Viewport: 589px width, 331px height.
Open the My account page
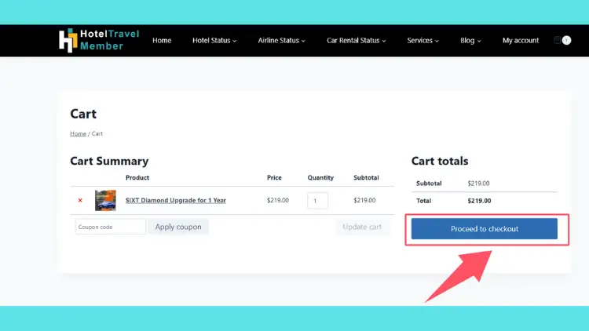point(521,40)
